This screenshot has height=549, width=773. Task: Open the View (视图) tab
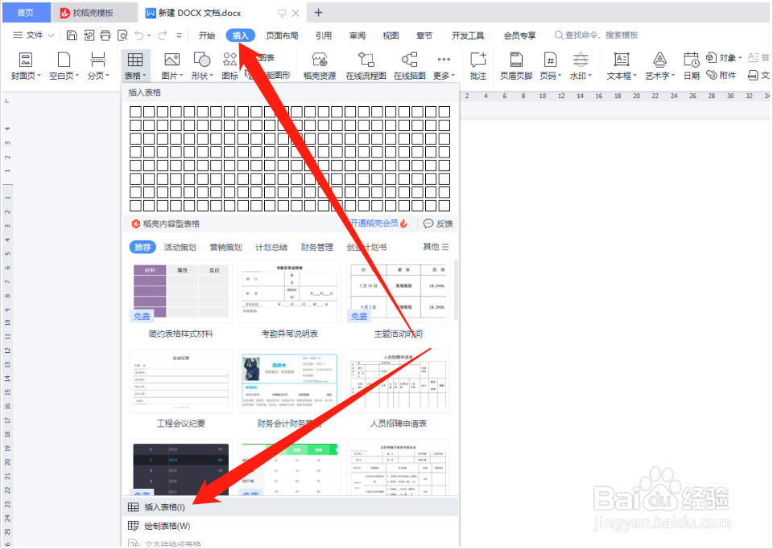(391, 35)
